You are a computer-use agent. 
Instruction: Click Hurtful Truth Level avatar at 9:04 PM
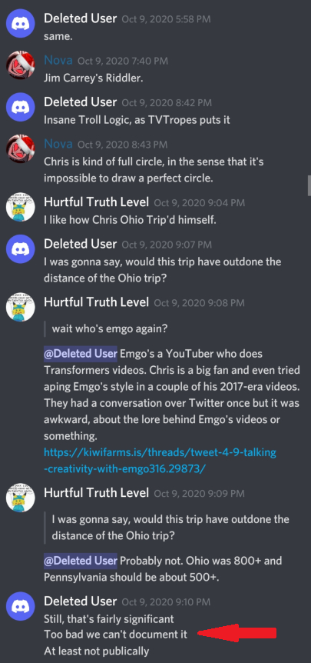[20, 207]
